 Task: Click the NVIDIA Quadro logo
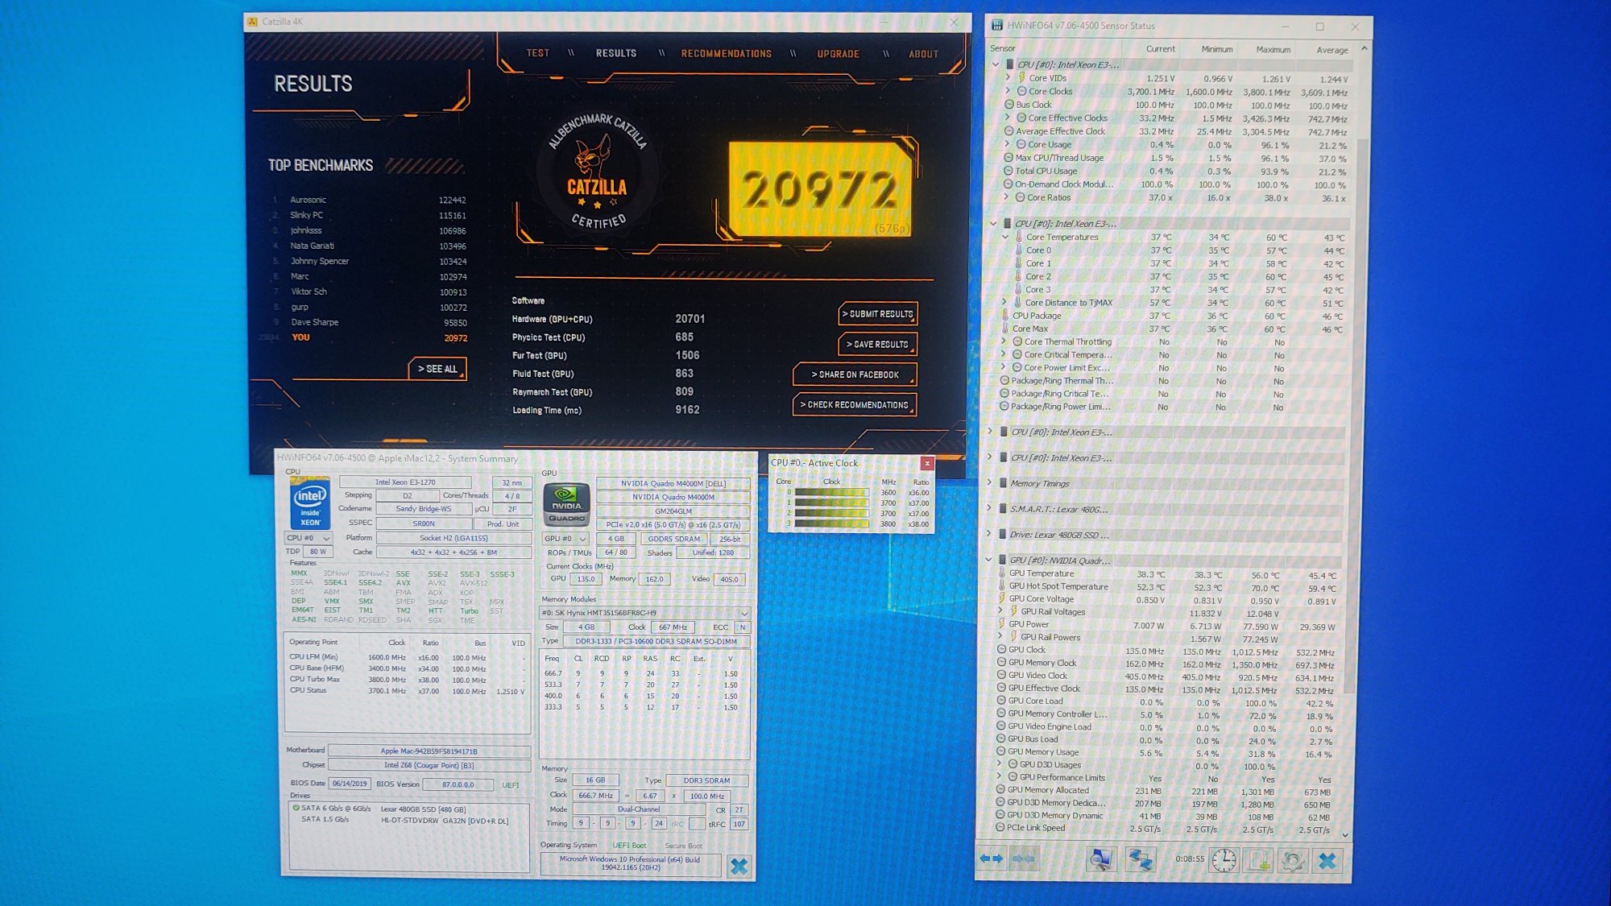[566, 504]
